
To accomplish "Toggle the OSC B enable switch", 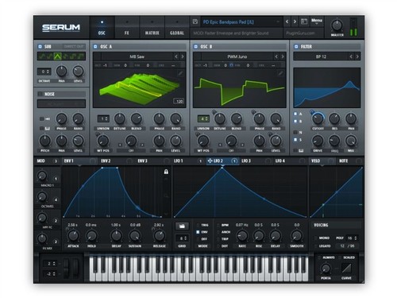I will tap(195, 47).
